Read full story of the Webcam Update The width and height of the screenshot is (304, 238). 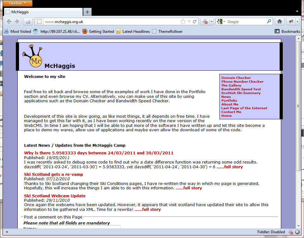(x=148, y=209)
